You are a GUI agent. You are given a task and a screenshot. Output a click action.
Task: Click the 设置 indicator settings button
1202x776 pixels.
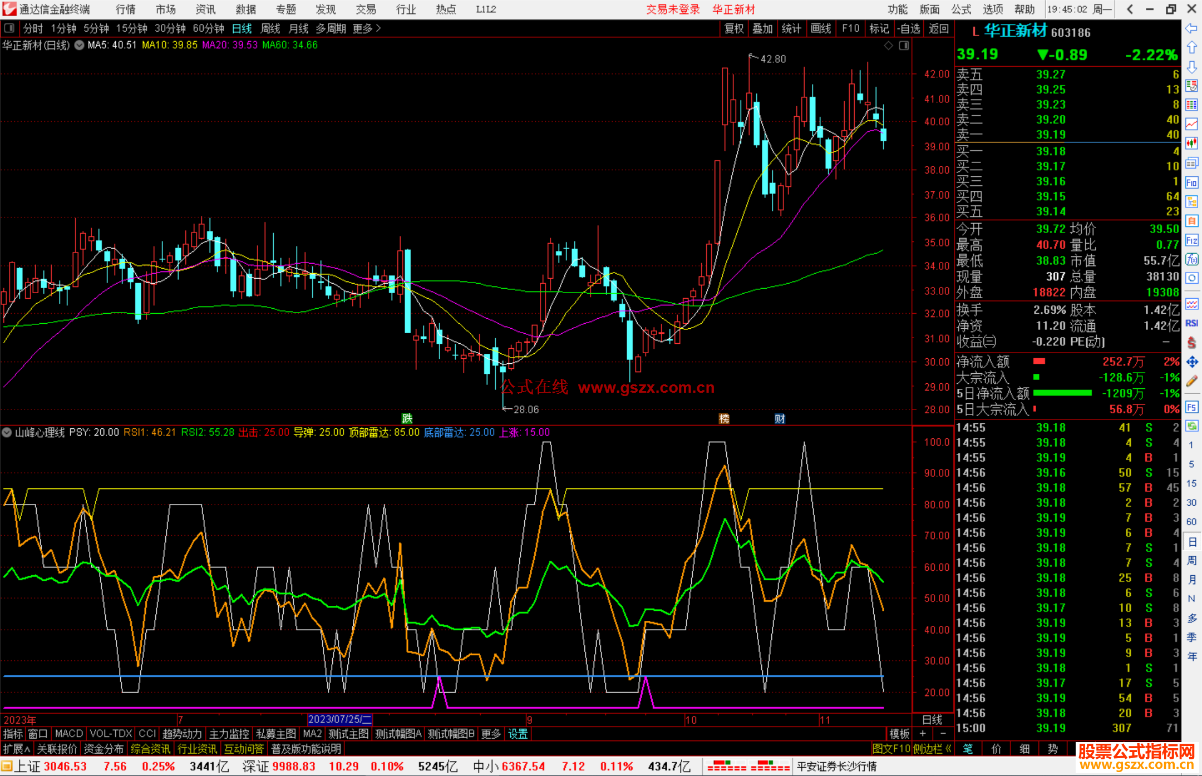pos(518,734)
